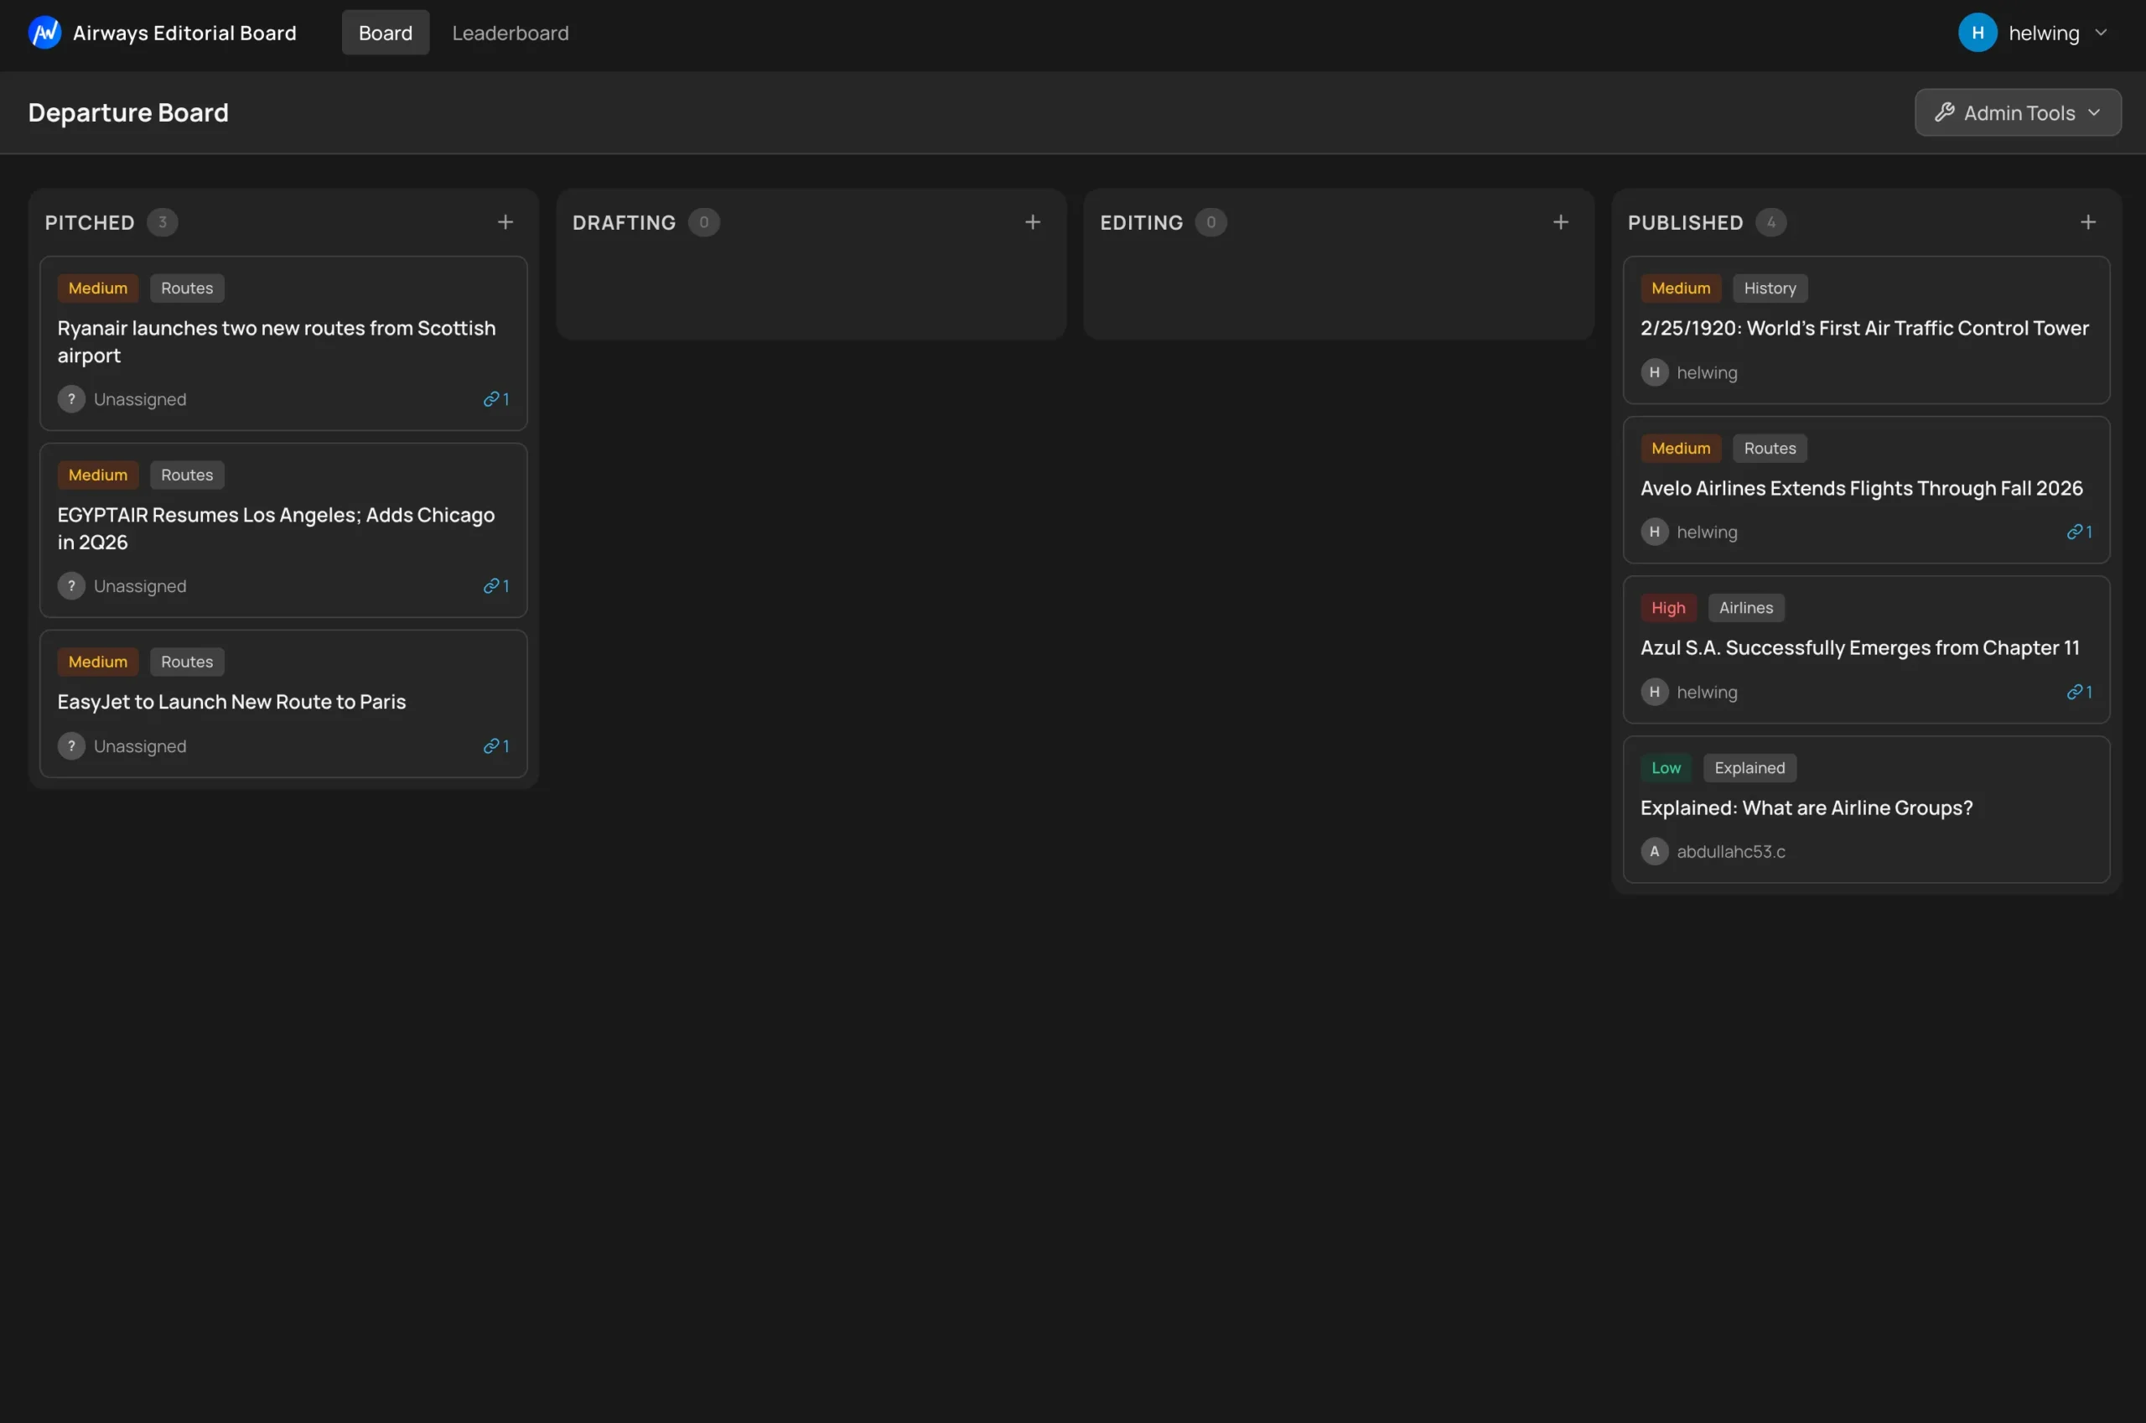Click helwing avatar on Air Traffic Control card
The width and height of the screenshot is (2146, 1423).
pos(1655,372)
